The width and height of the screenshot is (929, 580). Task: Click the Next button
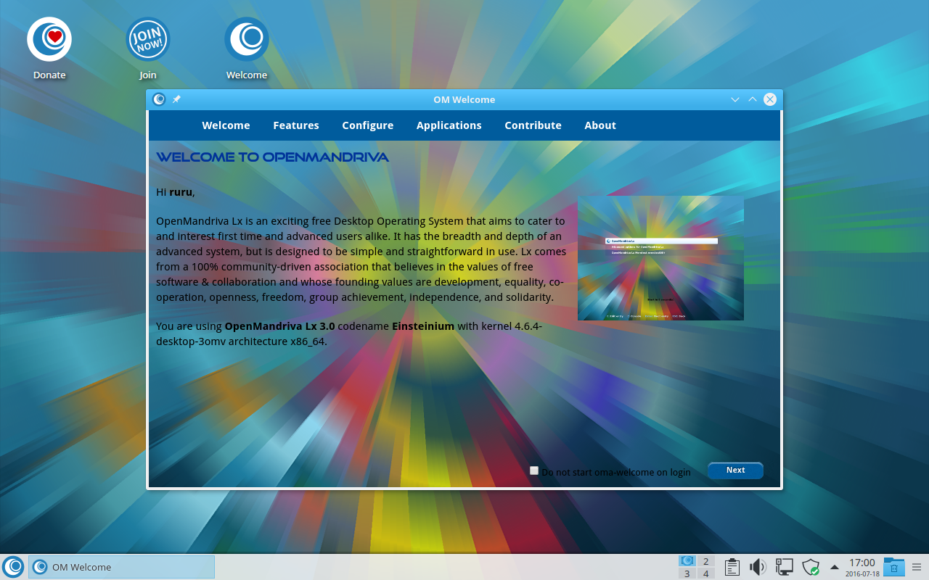point(735,471)
